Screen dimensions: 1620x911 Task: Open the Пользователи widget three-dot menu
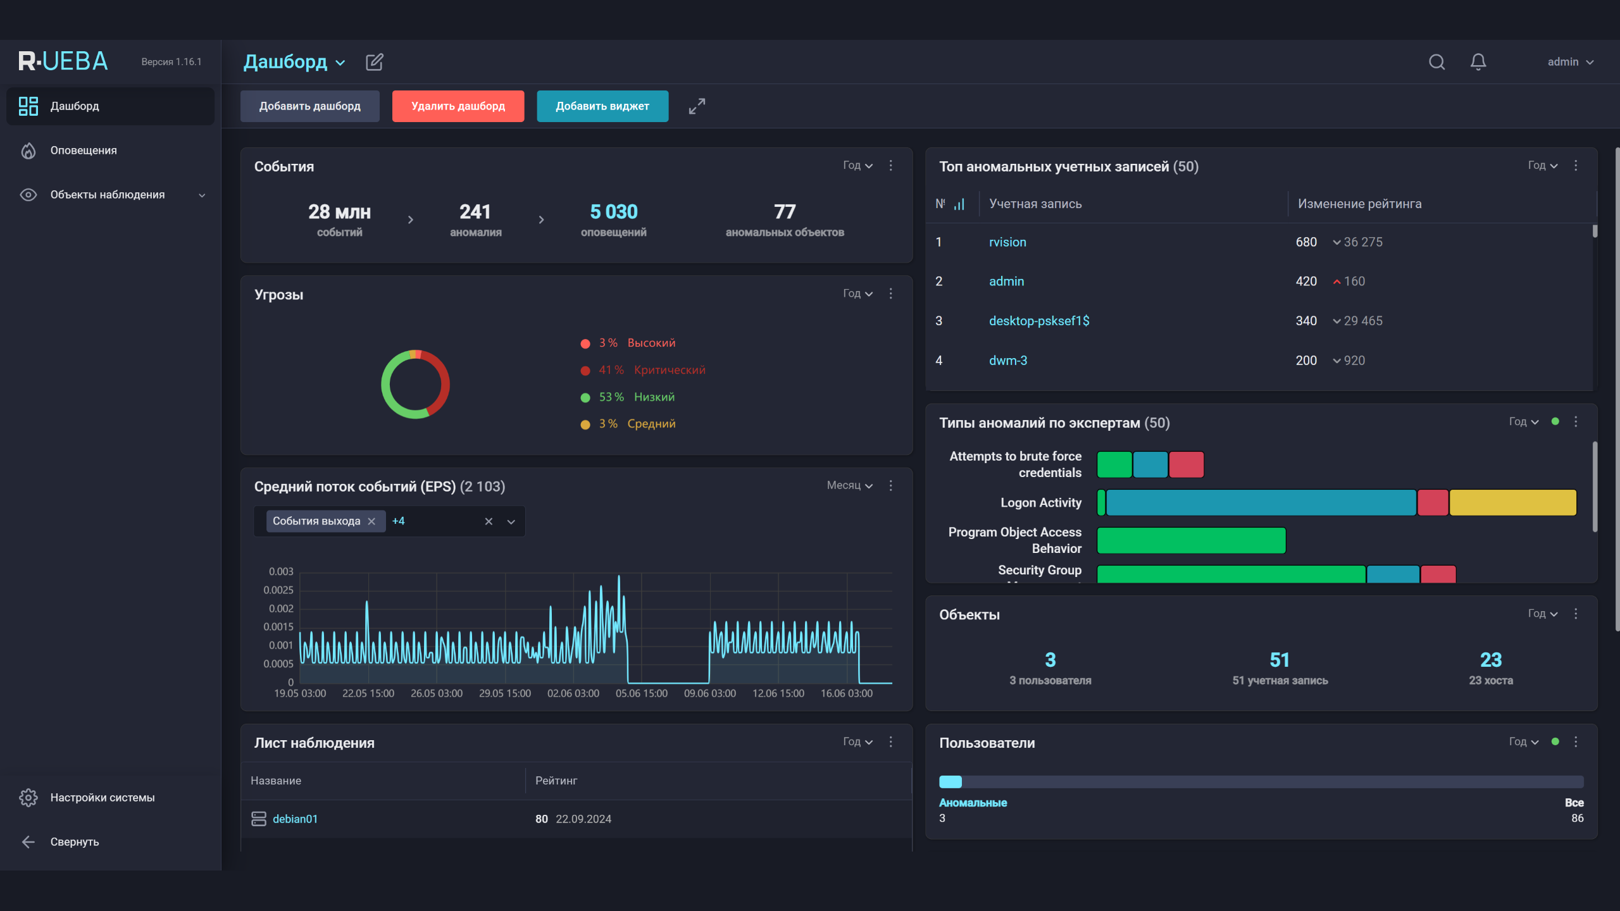click(1576, 741)
